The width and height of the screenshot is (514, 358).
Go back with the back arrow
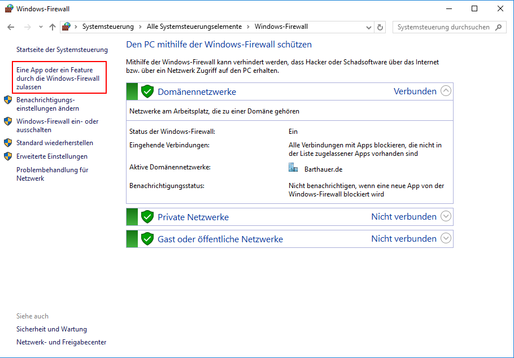tap(11, 27)
